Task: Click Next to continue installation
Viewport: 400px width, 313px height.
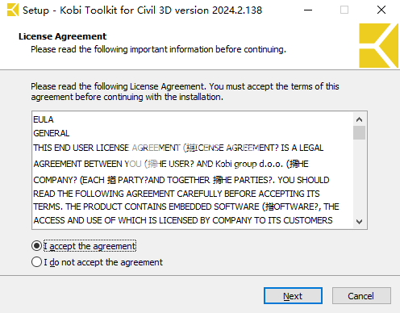Action: (293, 296)
